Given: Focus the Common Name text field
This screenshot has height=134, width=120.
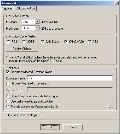Looking at the screenshot, I should [70, 78].
